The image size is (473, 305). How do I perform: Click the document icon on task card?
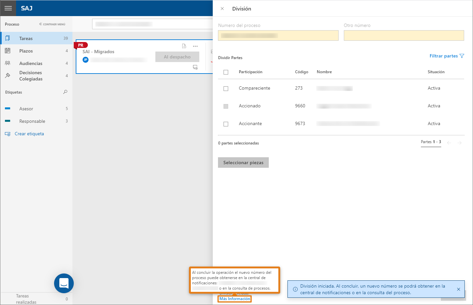184,46
